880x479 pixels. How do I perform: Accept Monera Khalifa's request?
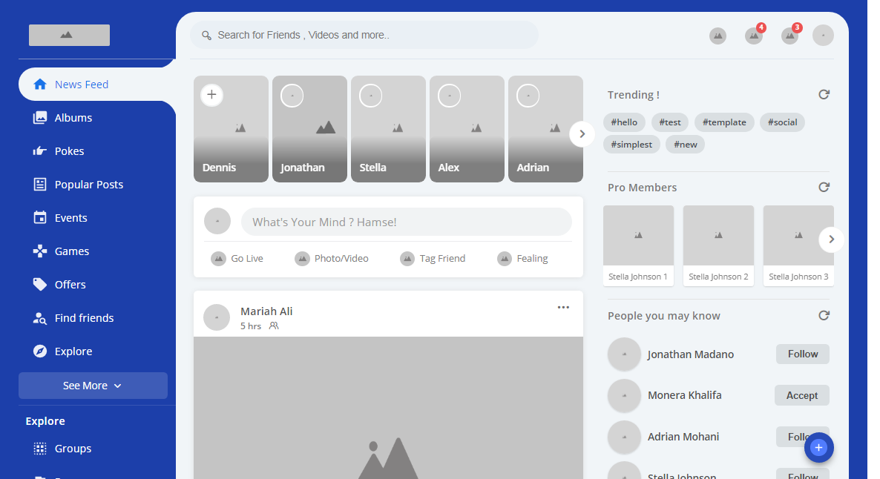coord(801,396)
